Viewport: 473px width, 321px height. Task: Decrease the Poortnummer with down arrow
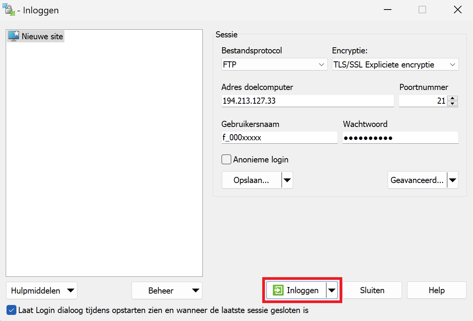[x=452, y=104]
